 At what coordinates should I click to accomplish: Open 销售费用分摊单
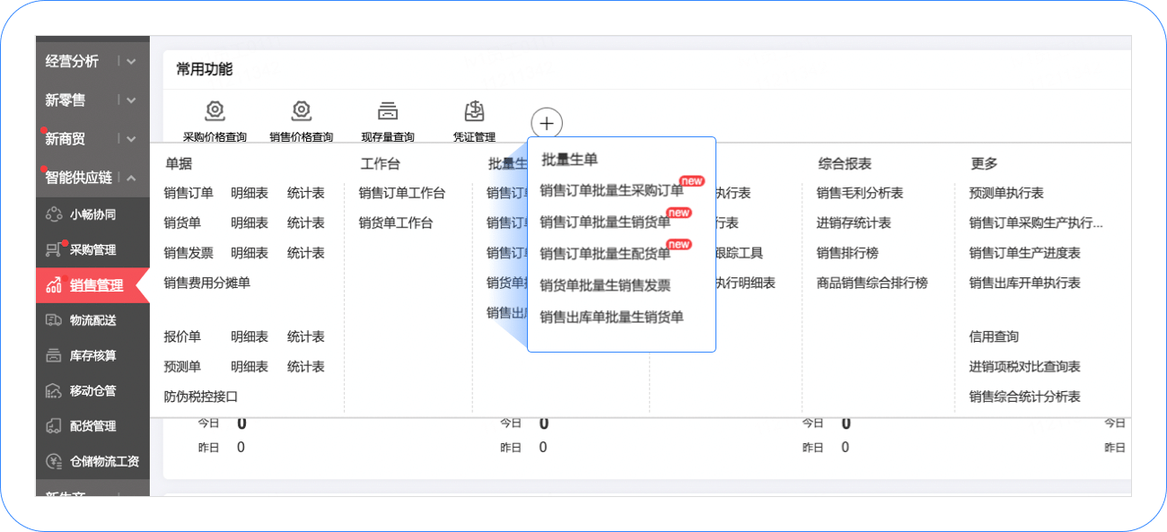pyautogui.click(x=207, y=283)
